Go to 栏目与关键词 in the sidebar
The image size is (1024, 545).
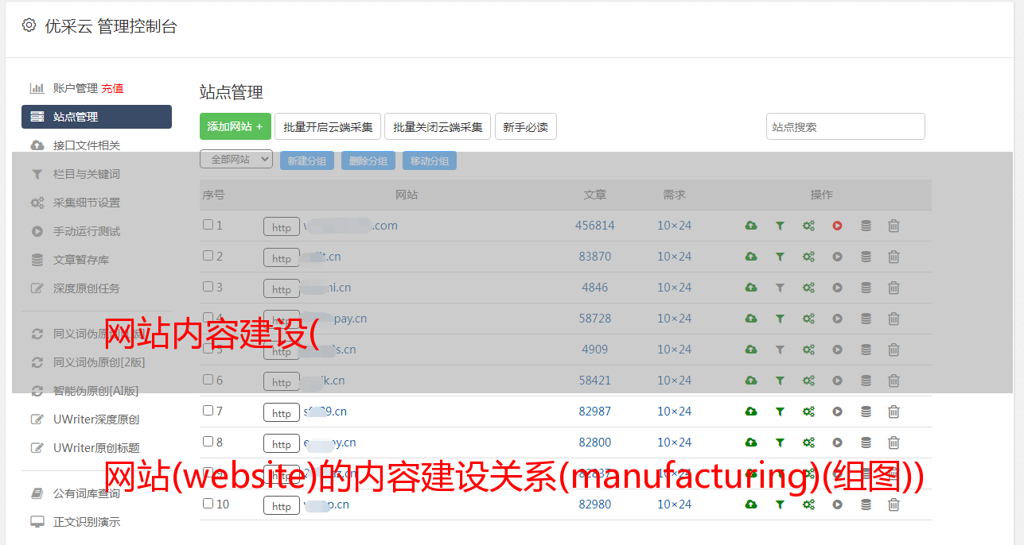coord(87,174)
